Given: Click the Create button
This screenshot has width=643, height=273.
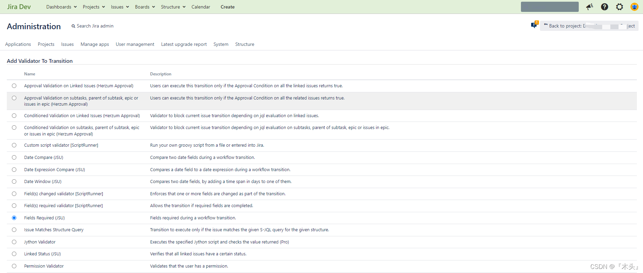Looking at the screenshot, I should coord(227,7).
